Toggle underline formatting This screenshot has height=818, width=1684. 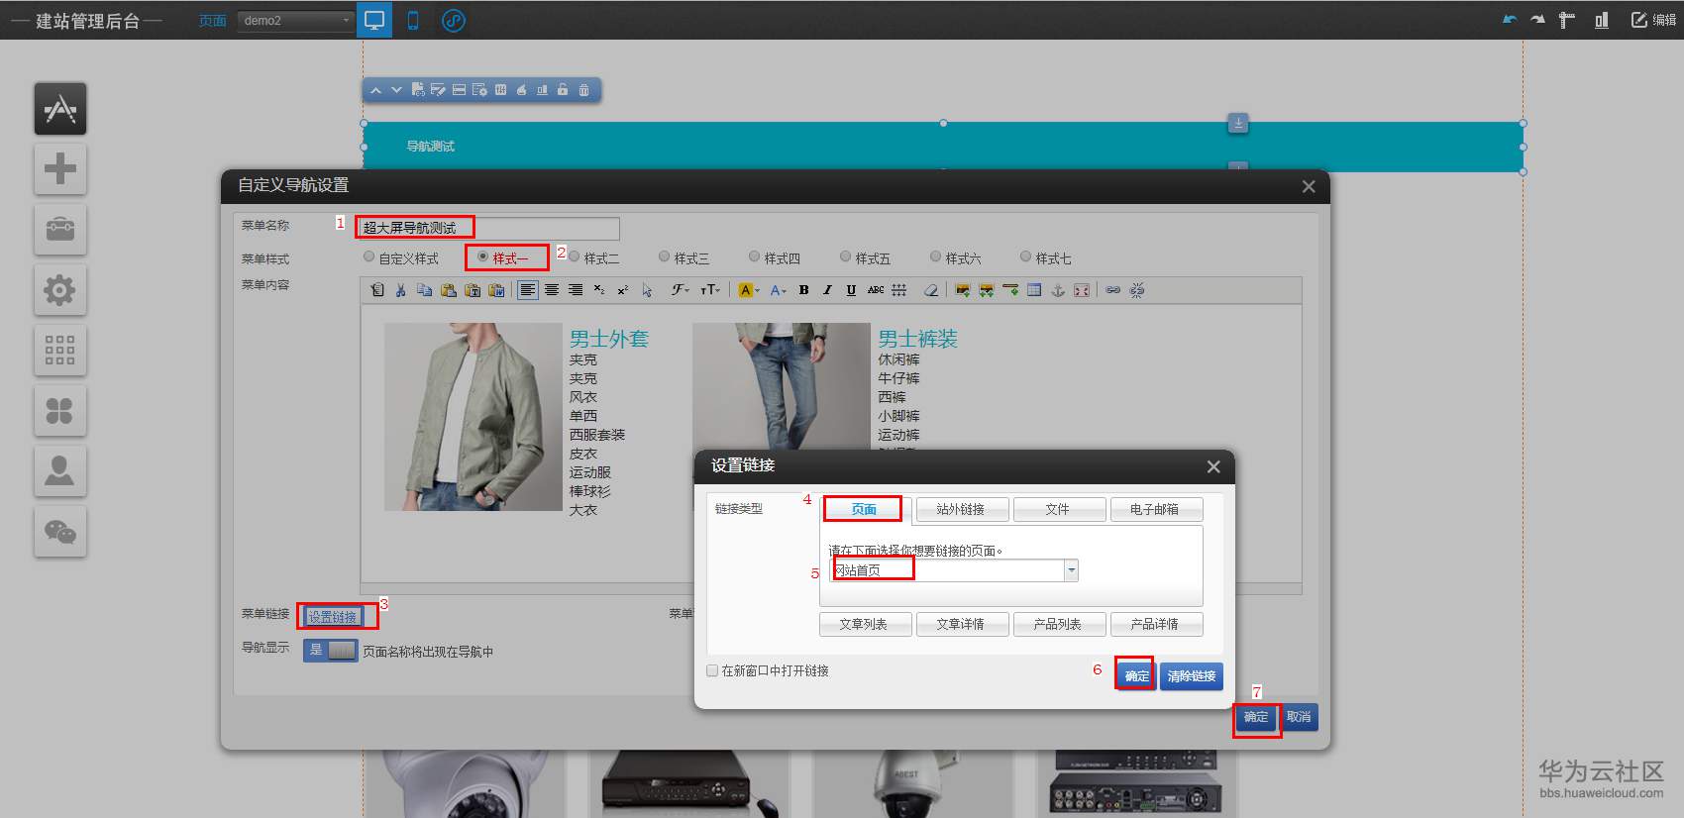[851, 290]
